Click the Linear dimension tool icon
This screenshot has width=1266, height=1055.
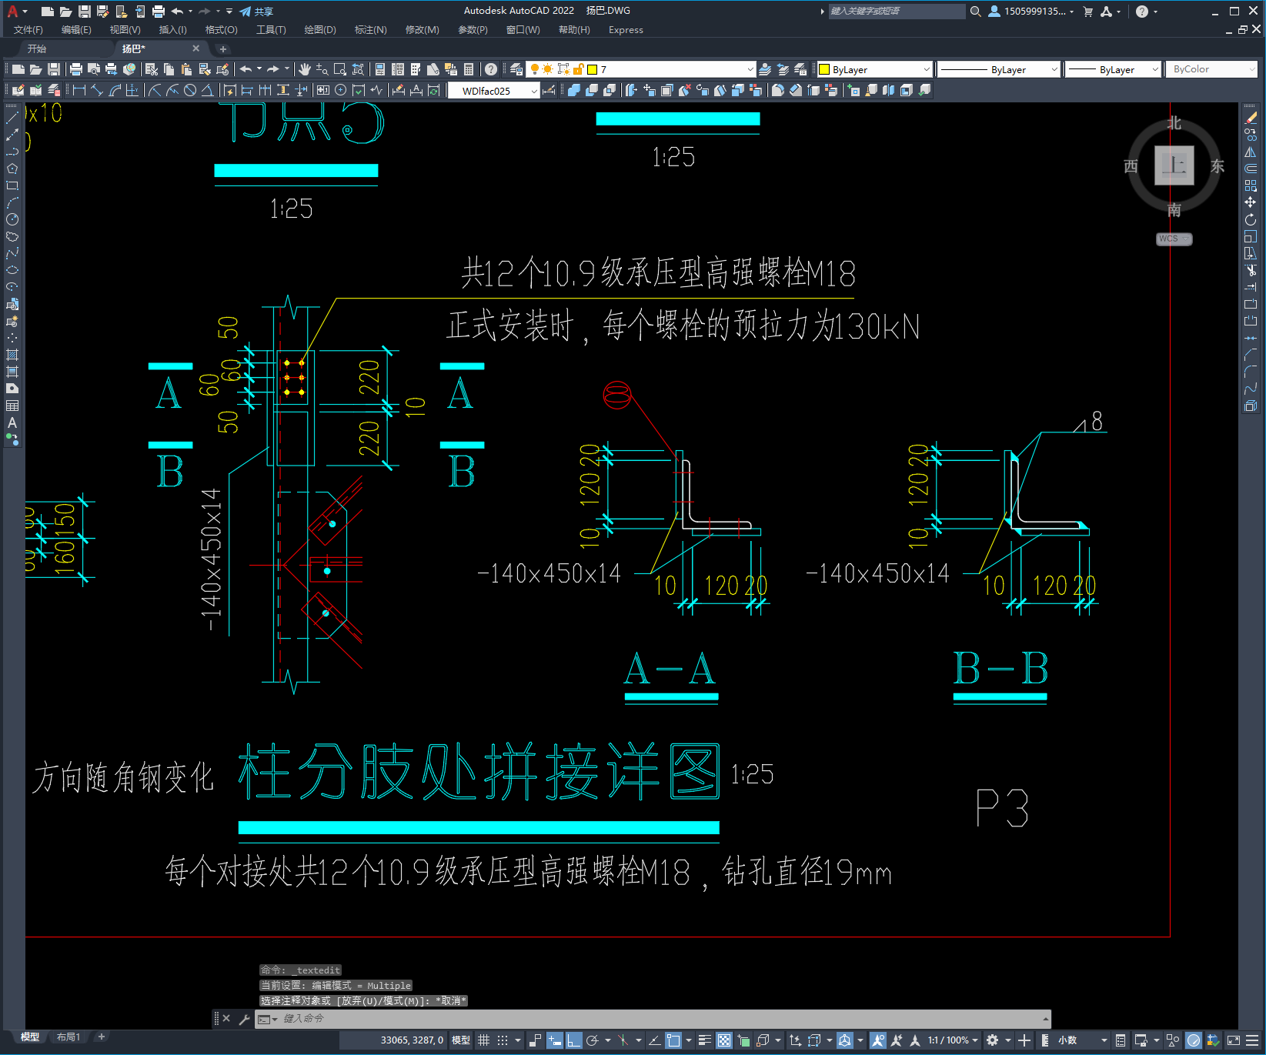coord(79,90)
